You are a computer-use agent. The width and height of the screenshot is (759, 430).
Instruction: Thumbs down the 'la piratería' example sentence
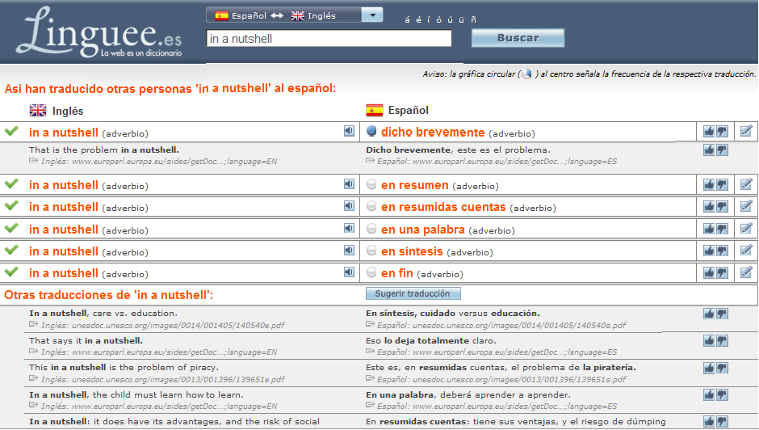[722, 368]
